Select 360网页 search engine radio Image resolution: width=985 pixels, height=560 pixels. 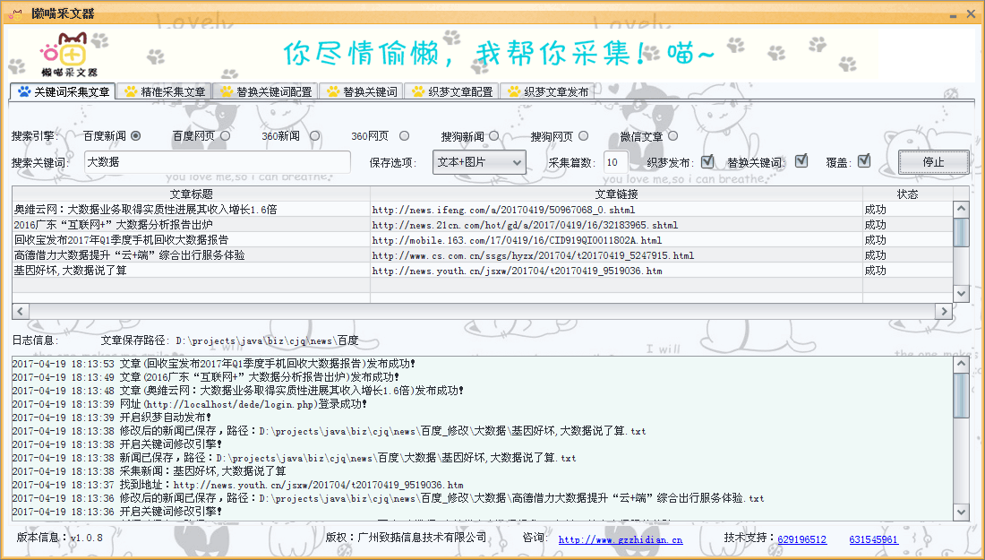click(x=404, y=136)
